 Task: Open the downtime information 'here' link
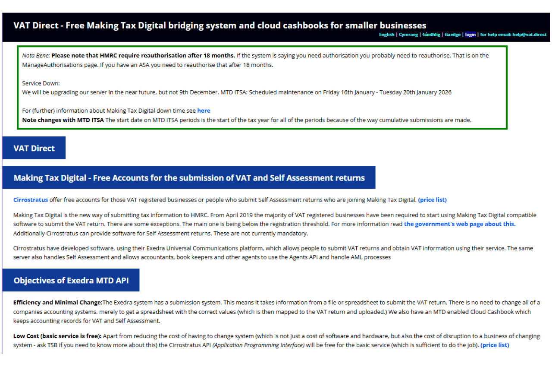click(x=204, y=111)
